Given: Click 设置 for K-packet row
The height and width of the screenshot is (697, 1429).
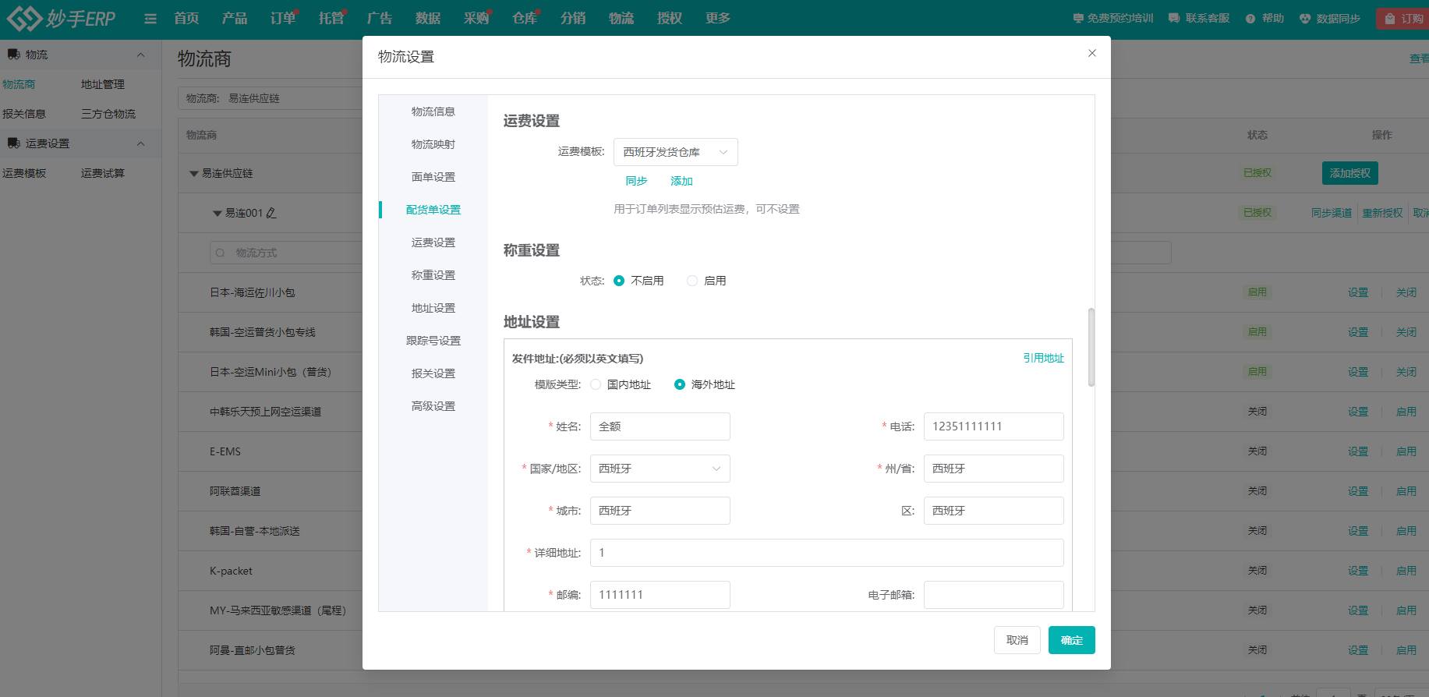Looking at the screenshot, I should tap(1358, 571).
